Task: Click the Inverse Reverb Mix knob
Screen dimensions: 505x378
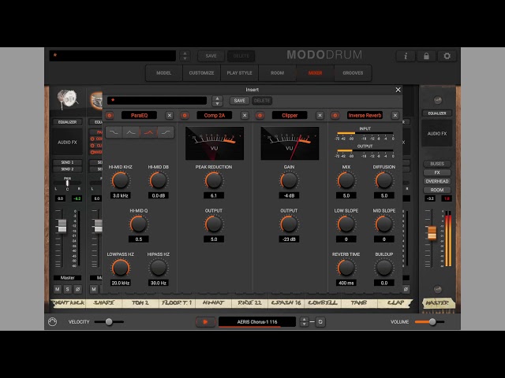Action: point(346,180)
